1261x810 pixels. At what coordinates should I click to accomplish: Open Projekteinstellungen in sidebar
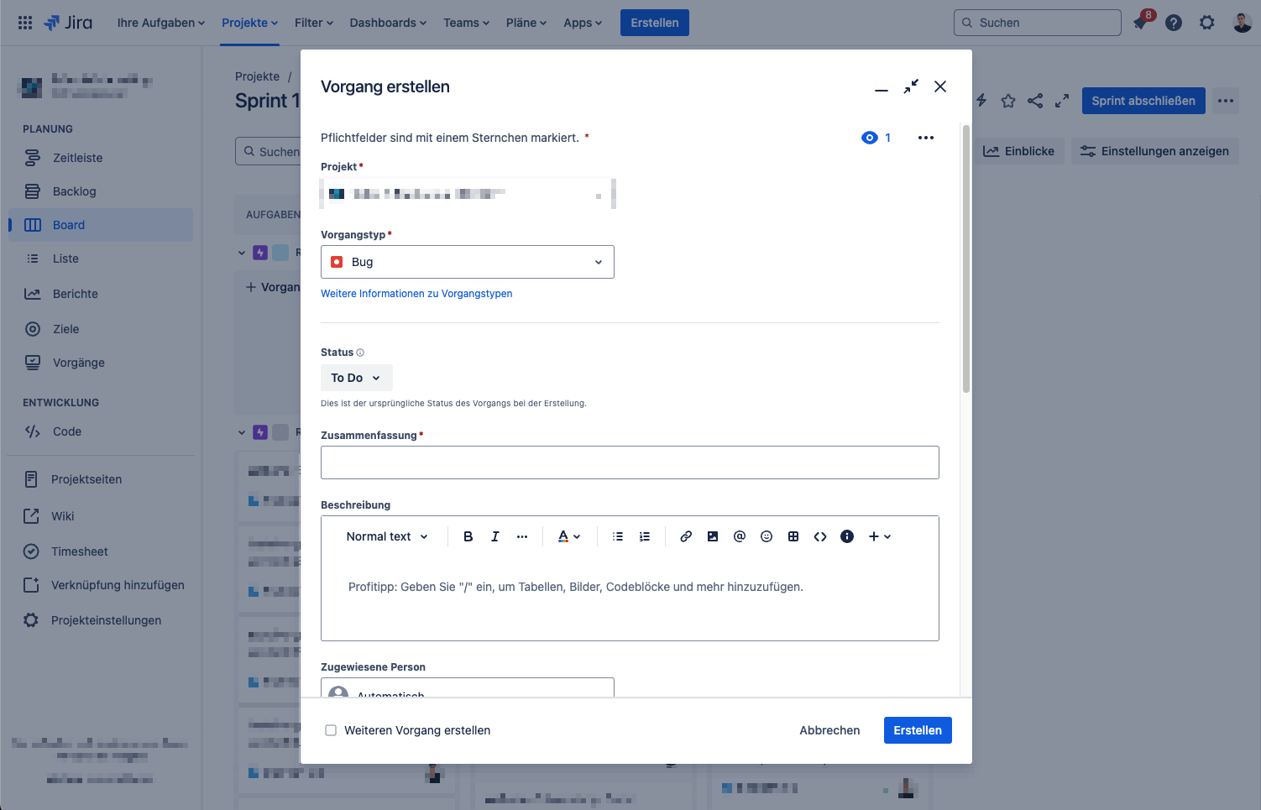tap(101, 620)
